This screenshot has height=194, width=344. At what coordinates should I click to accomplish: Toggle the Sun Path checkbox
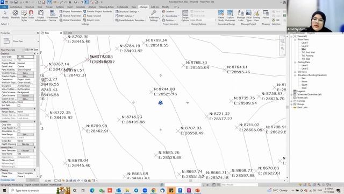click(x=19, y=106)
